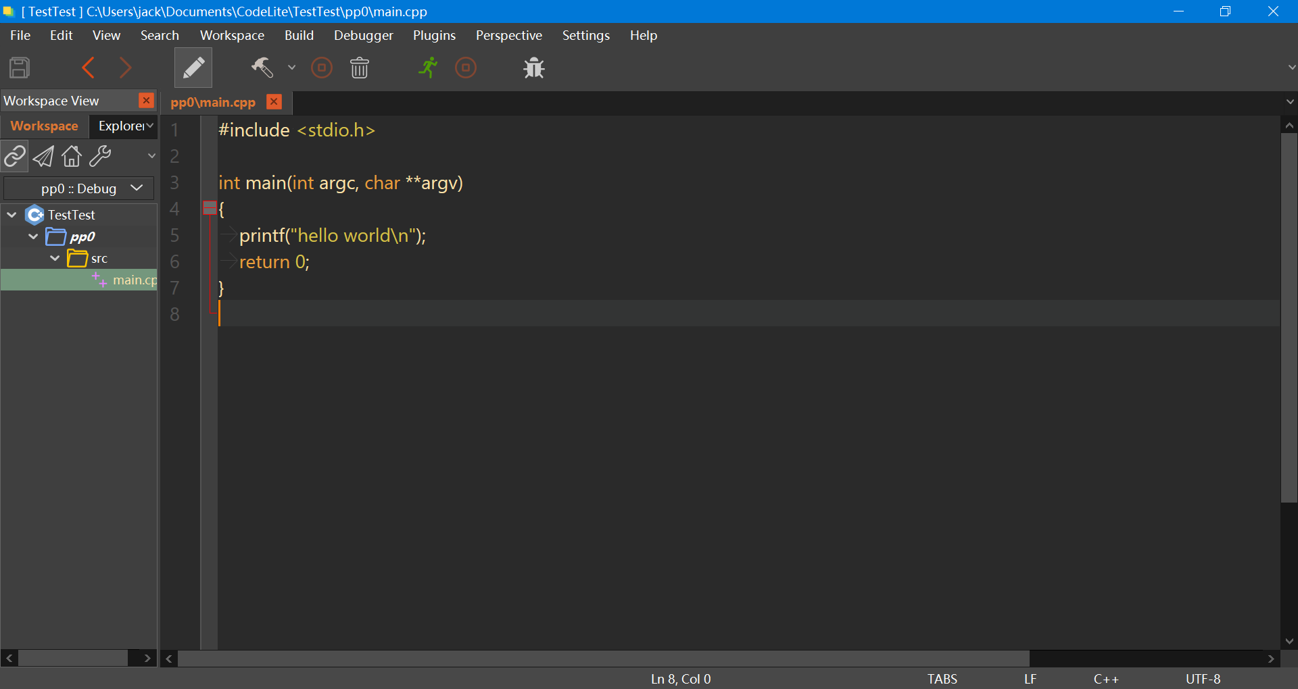Open the pp0 :: Debug configuration dropdown
1298x689 pixels.
[x=78, y=188]
